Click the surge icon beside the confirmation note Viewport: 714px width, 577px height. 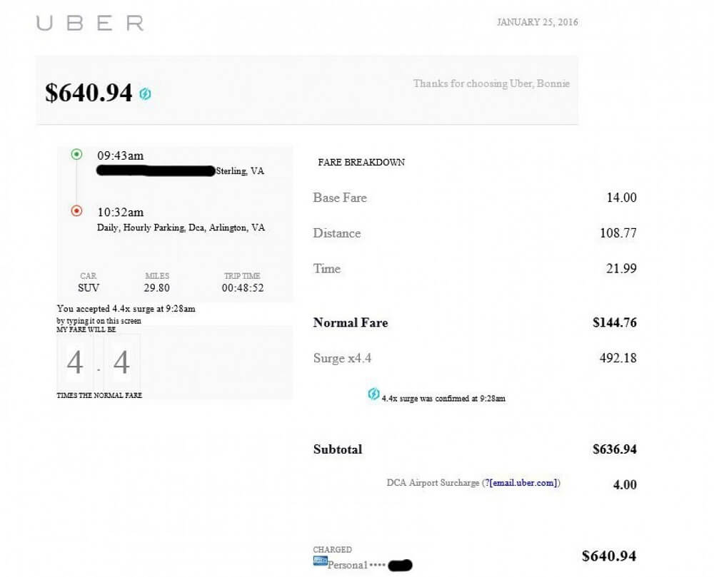coord(373,394)
